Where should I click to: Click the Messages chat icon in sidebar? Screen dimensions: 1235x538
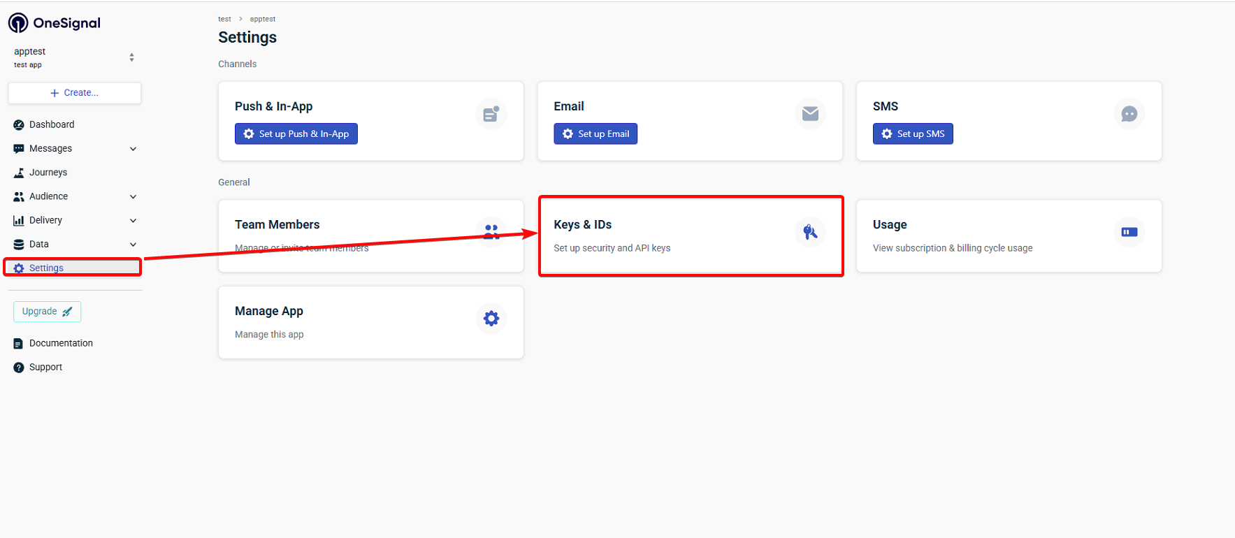coord(19,149)
